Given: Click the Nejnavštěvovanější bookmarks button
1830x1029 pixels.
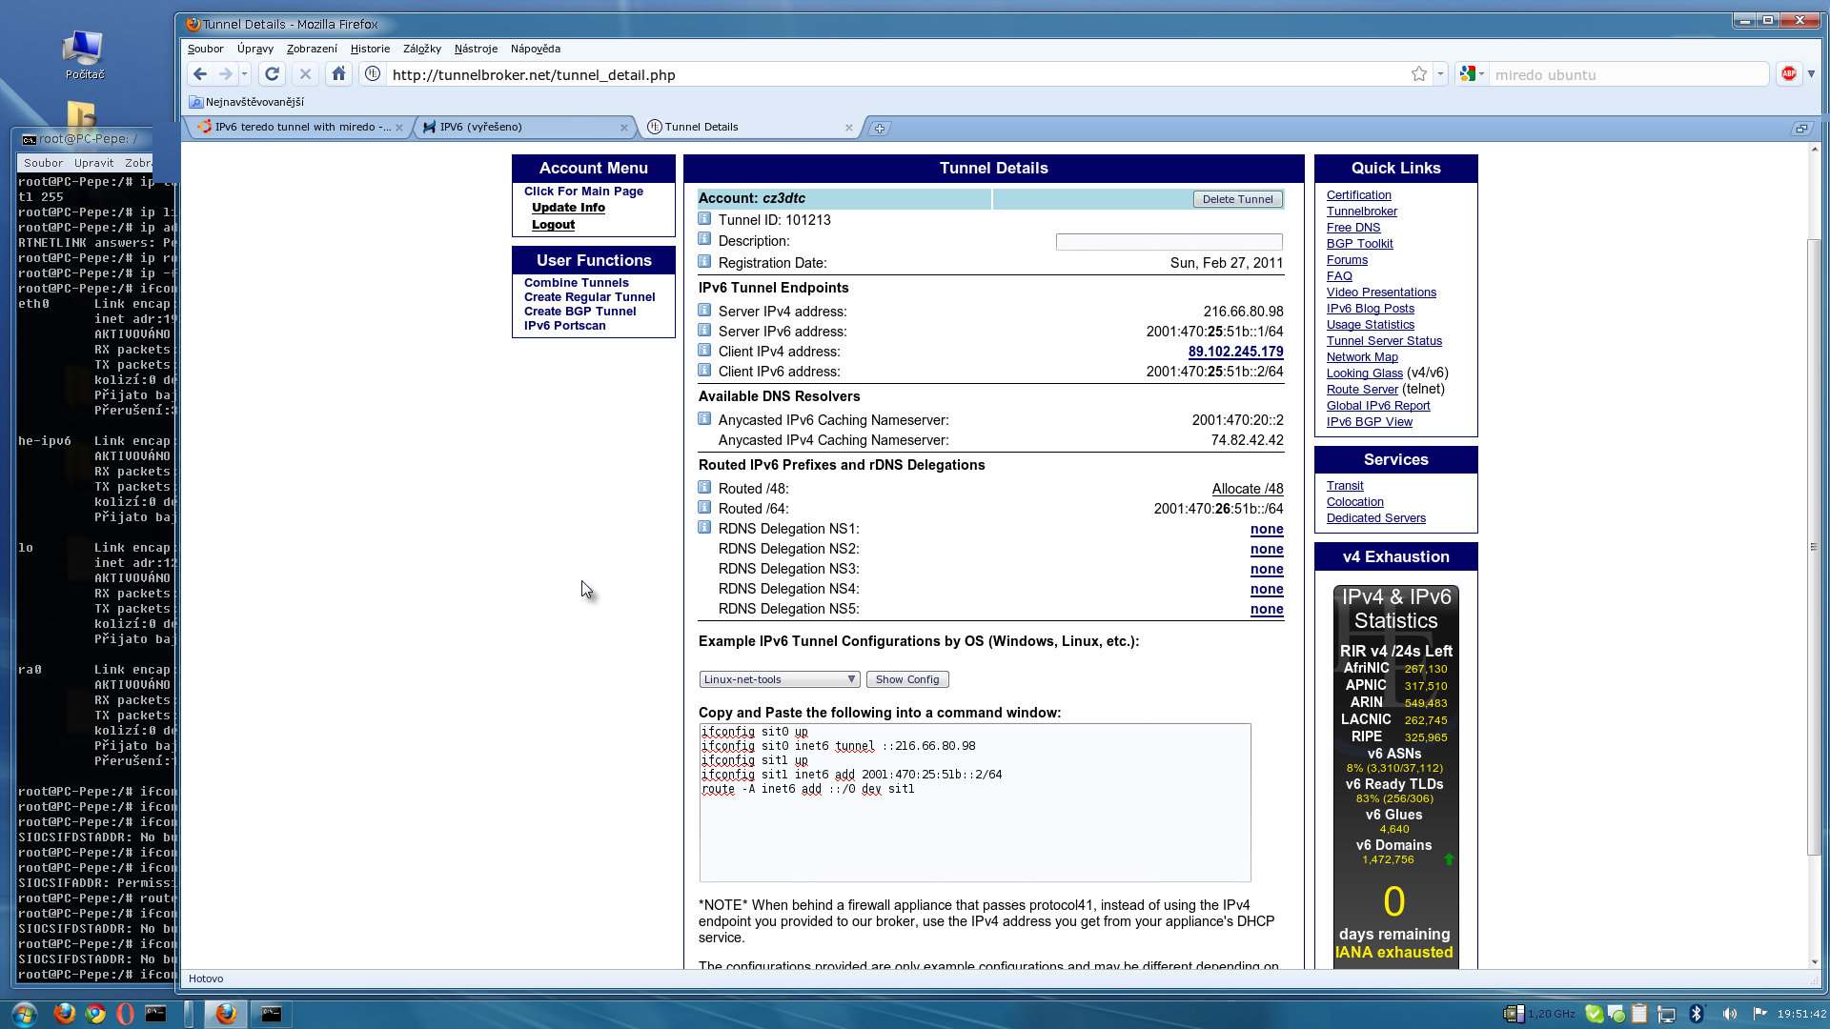Looking at the screenshot, I should pos(247,102).
